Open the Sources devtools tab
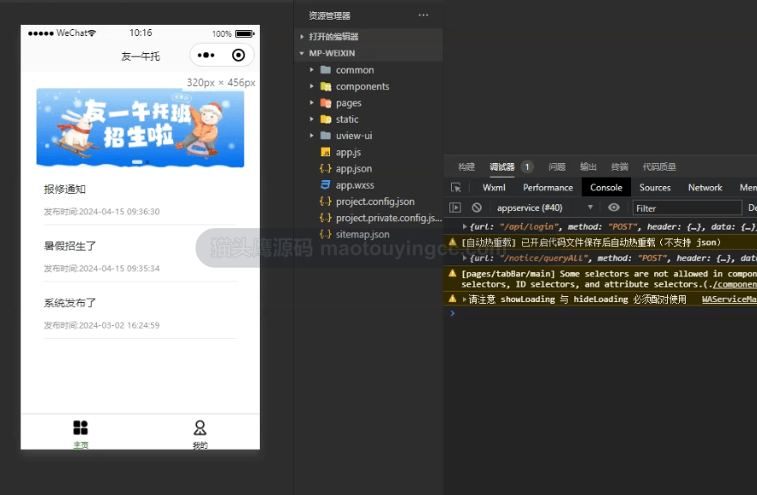The height and width of the screenshot is (495, 757). [655, 187]
